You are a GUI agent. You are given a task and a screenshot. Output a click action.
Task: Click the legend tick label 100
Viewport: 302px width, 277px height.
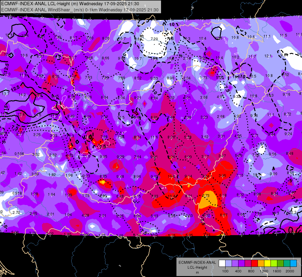pos(225,271)
